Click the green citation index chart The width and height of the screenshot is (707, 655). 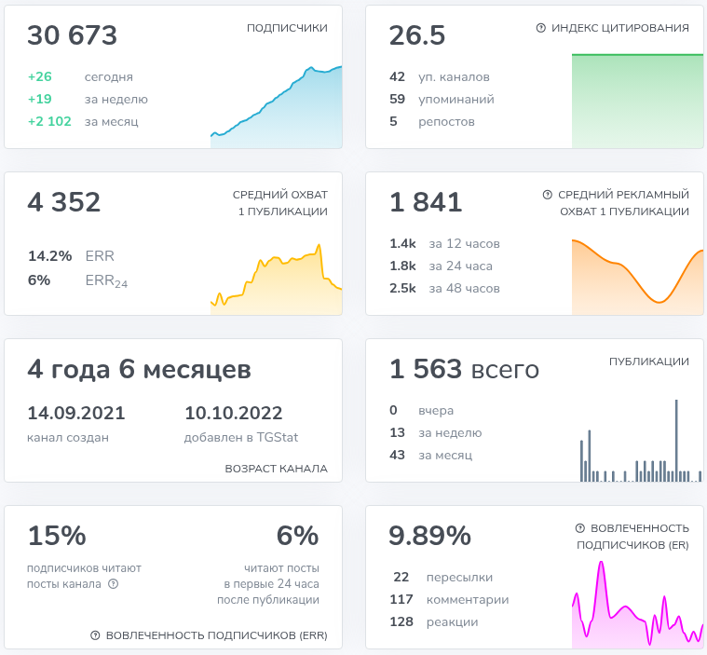[x=637, y=101]
